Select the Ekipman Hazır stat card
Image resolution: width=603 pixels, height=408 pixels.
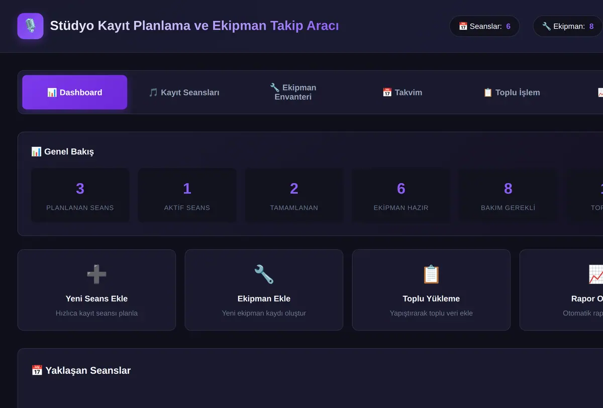(x=401, y=195)
